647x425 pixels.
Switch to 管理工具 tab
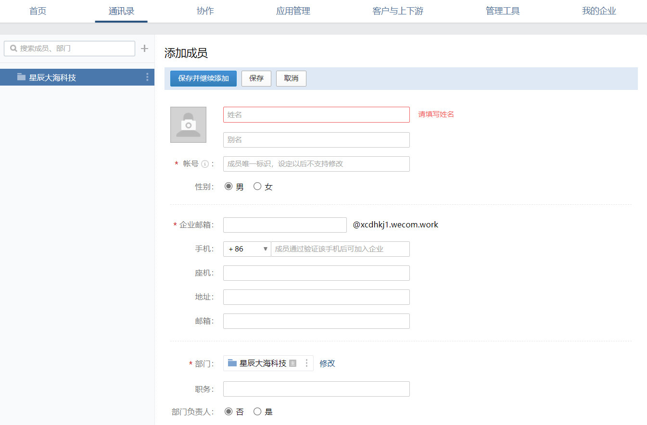503,11
